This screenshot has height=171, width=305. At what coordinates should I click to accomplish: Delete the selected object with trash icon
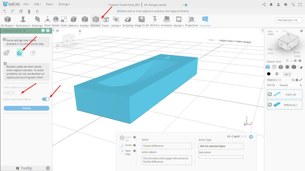[29, 12]
